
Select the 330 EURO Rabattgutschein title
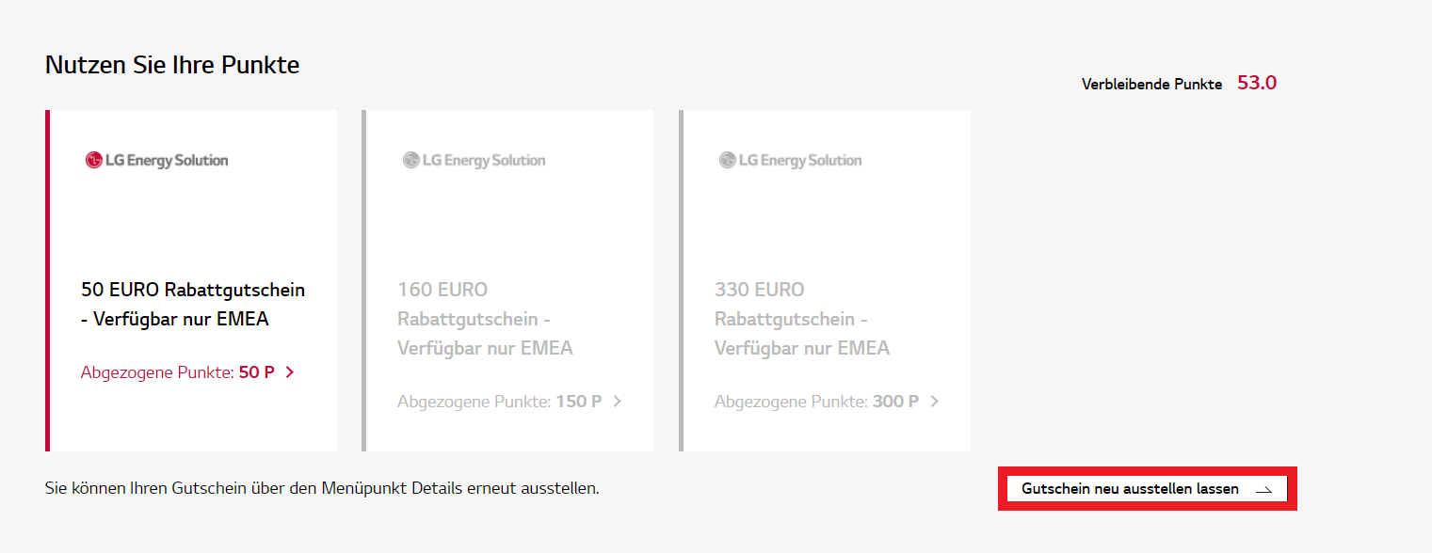(801, 319)
